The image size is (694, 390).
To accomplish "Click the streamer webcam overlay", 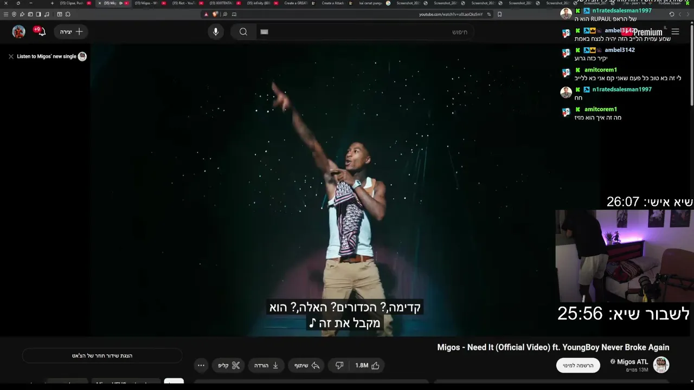I will tap(624, 256).
